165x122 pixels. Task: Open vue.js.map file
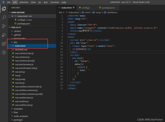coord(20,79)
